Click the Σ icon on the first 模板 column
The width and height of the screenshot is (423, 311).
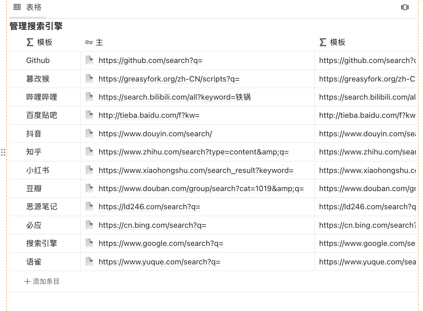(29, 42)
